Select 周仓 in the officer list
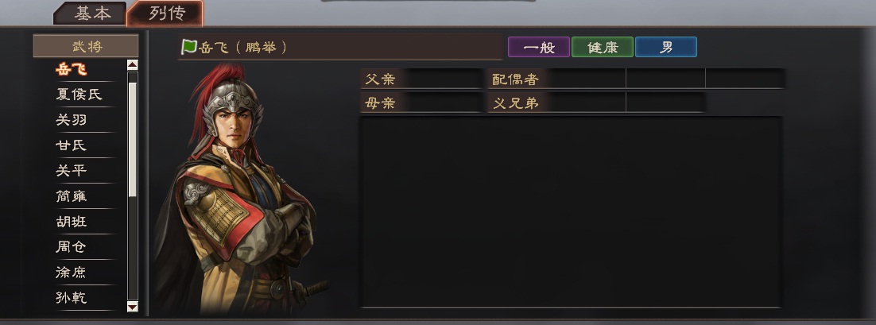The width and height of the screenshot is (876, 325). pos(72,247)
